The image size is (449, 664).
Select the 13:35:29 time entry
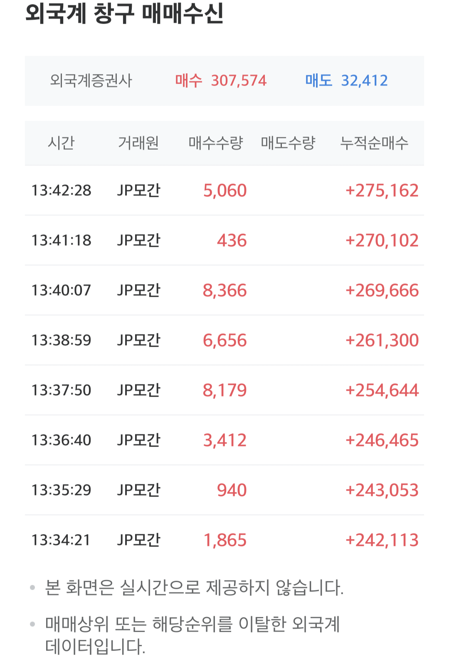point(61,490)
